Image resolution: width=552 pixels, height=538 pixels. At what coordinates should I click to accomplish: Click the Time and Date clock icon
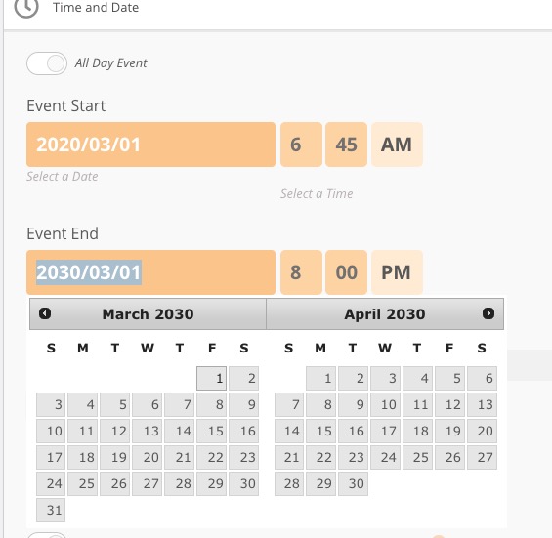[x=26, y=6]
